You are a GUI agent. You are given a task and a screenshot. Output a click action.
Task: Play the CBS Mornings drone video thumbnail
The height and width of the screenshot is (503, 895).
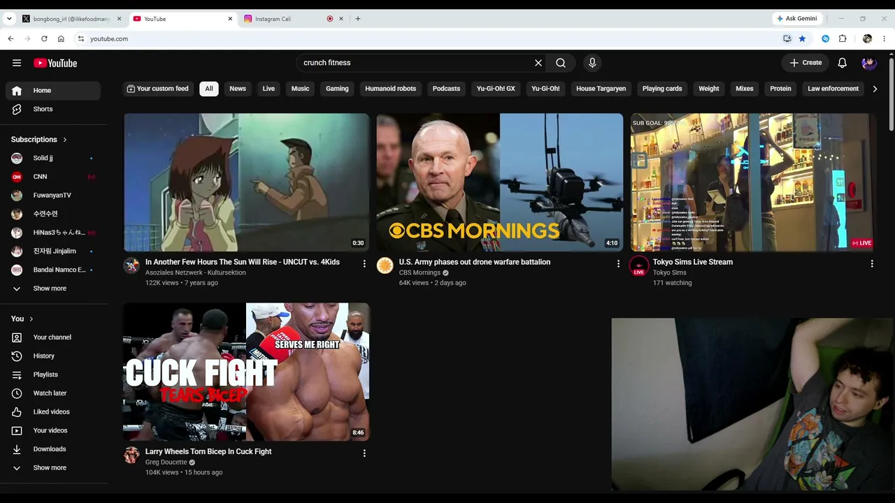pos(499,182)
